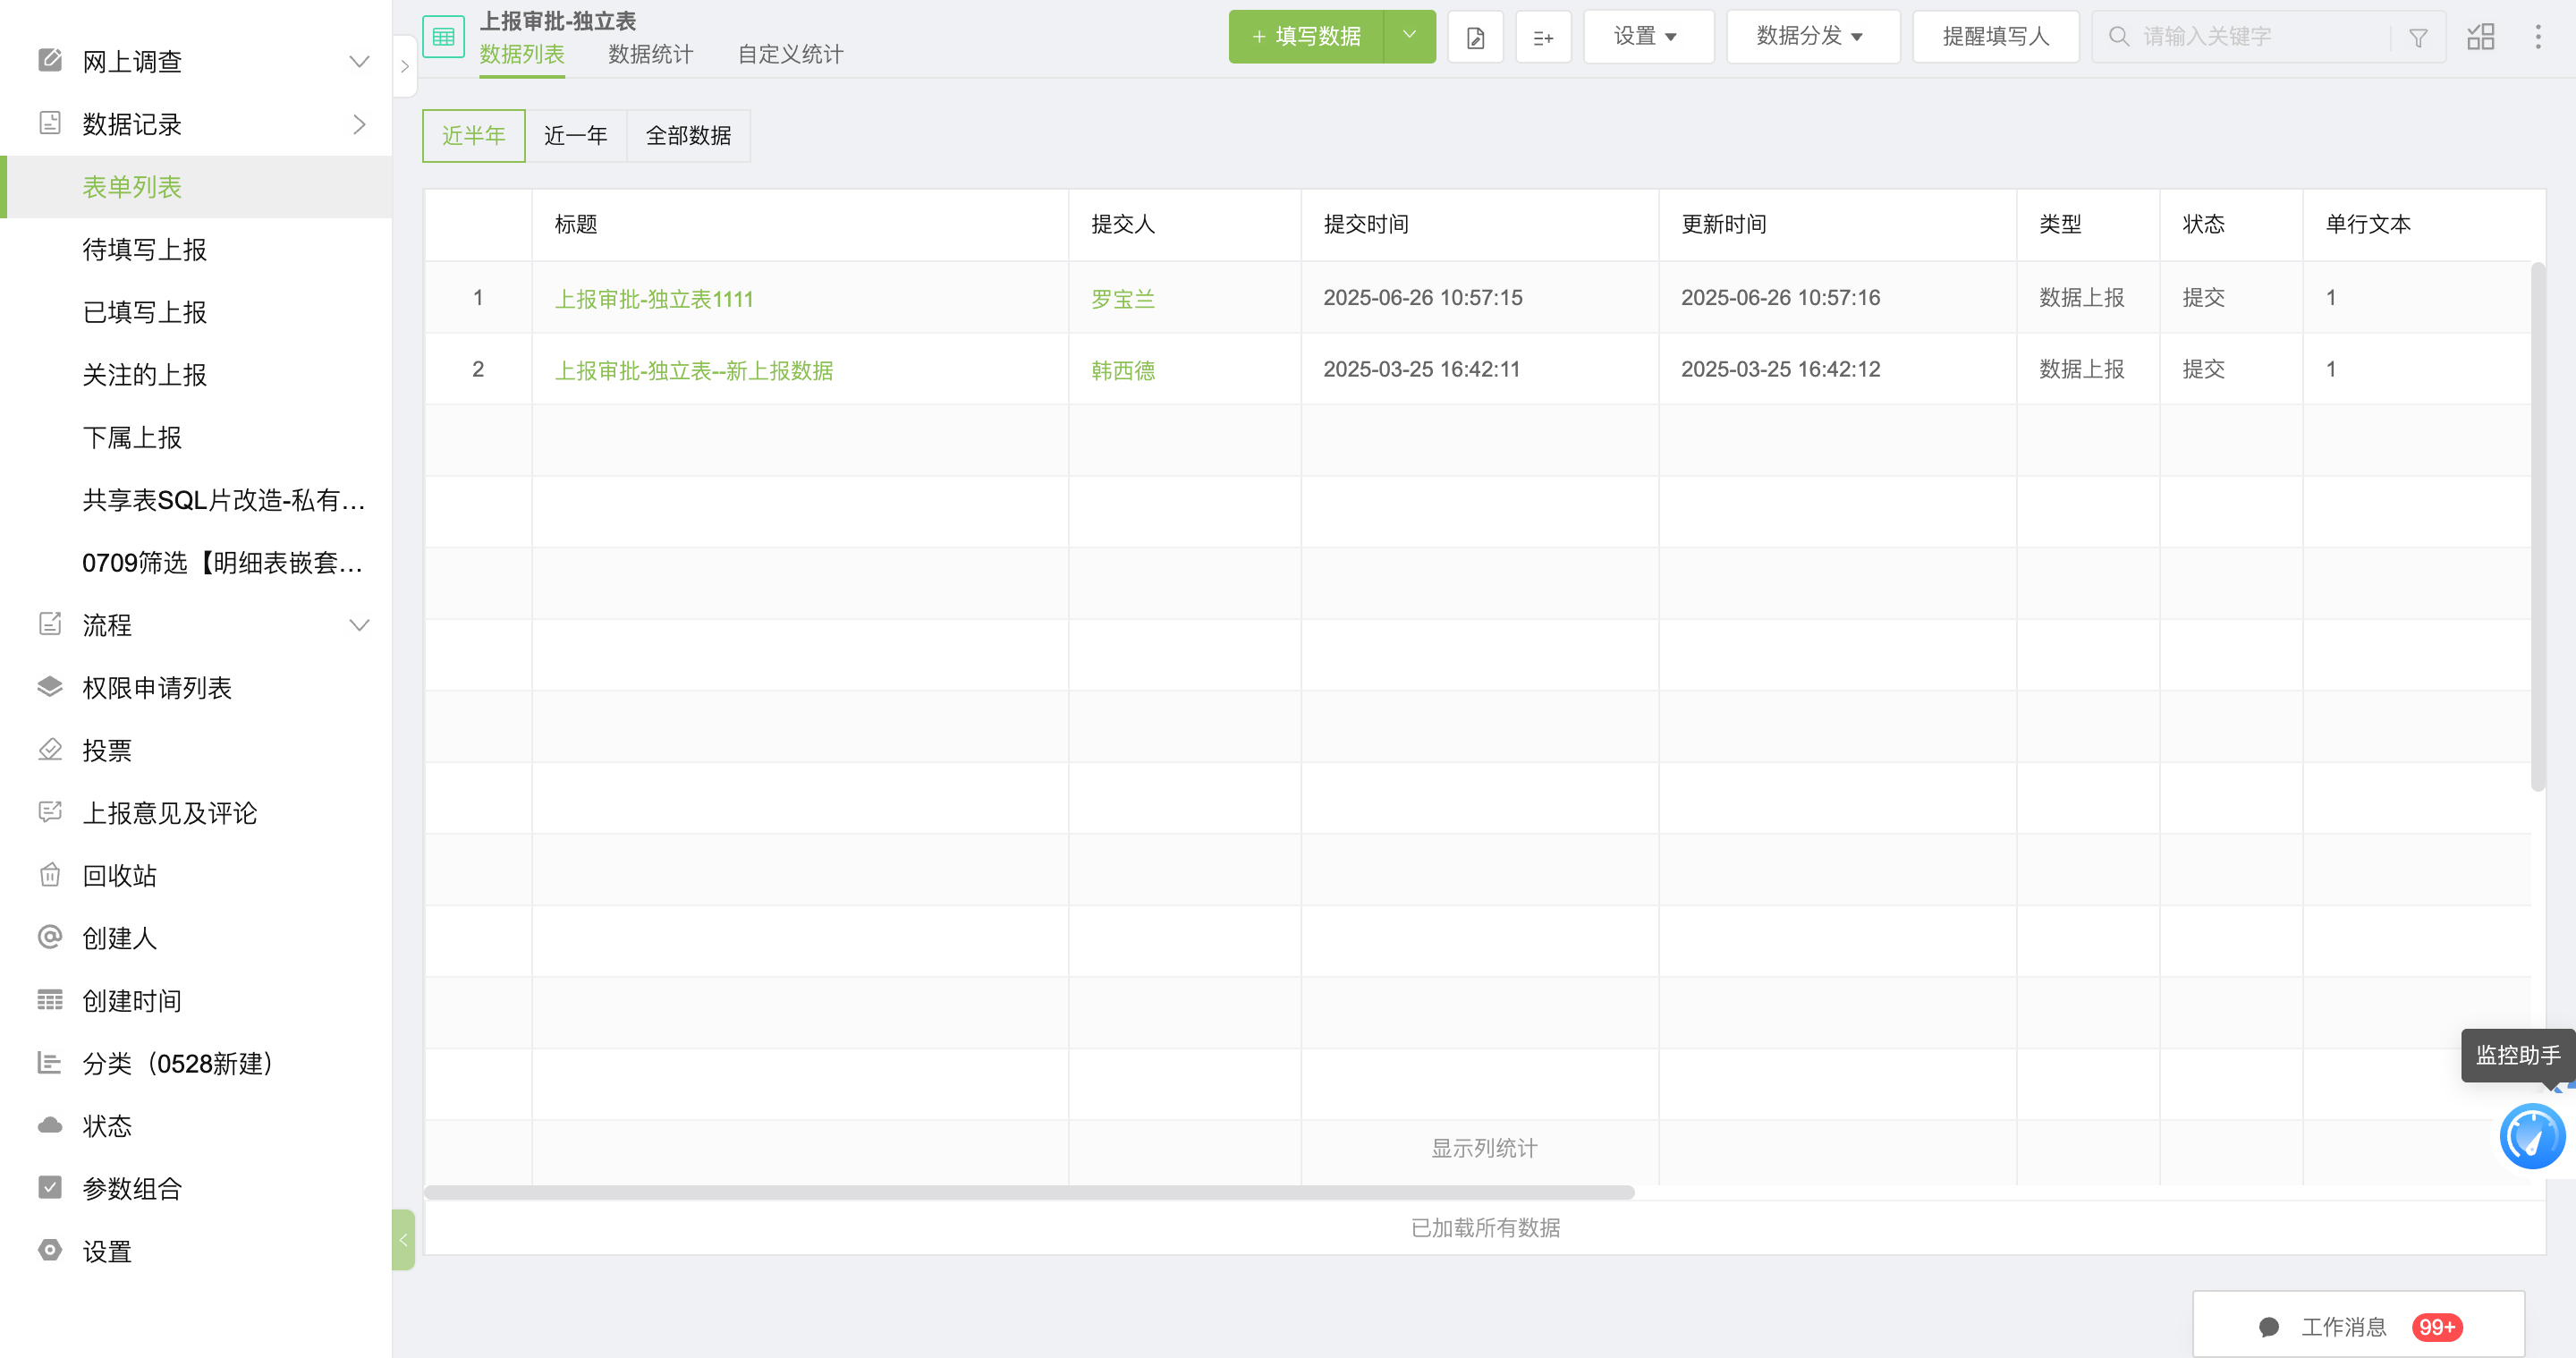Click the 更新时间 column header
The image size is (2576, 1358).
point(1838,224)
